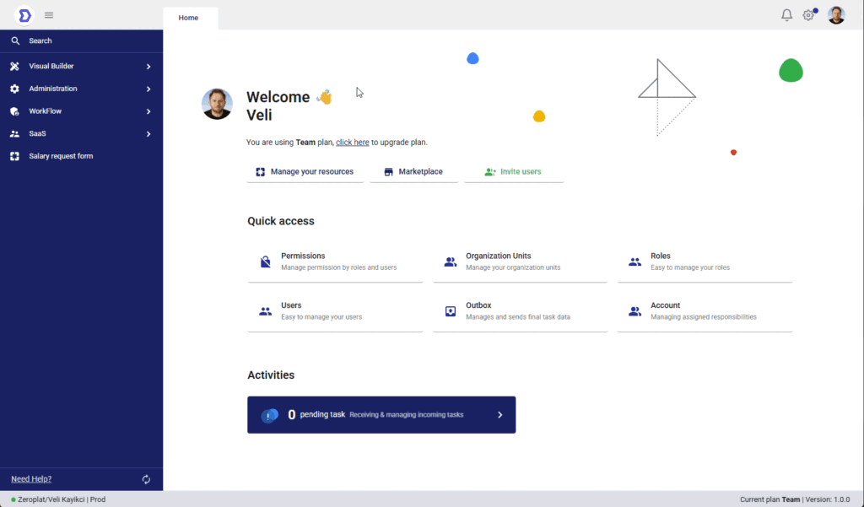
Task: Toggle the hamburger menu to collapse sidebar
Action: [x=49, y=15]
